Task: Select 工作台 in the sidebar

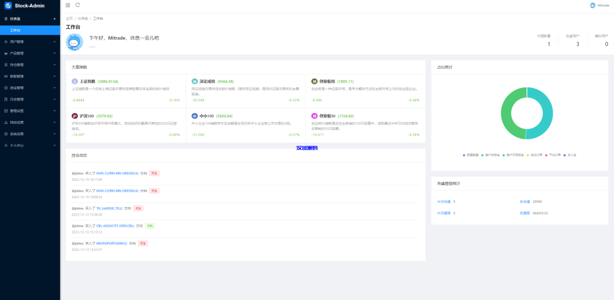Action: (16, 30)
